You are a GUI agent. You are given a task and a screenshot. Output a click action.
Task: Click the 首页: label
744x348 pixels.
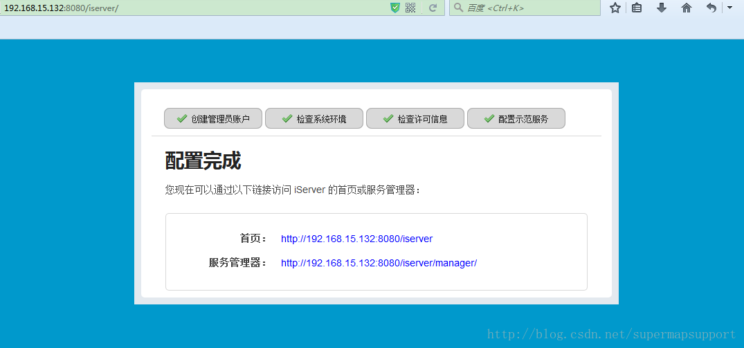(x=254, y=239)
